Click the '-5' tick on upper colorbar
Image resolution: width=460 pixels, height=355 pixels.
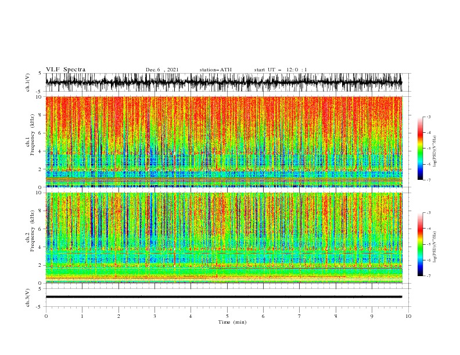429,148
